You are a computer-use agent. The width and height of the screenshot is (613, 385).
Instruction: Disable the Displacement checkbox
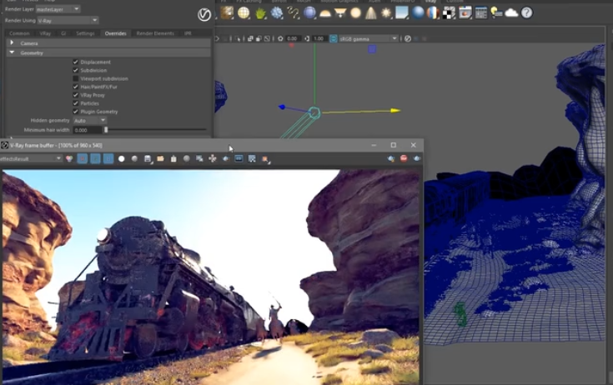[x=76, y=62]
